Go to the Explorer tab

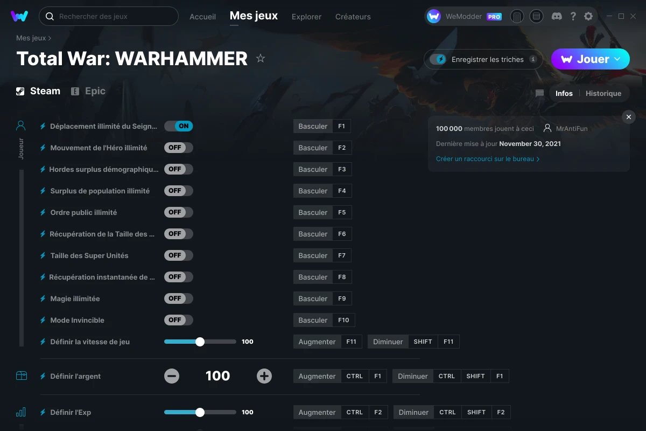pos(306,17)
